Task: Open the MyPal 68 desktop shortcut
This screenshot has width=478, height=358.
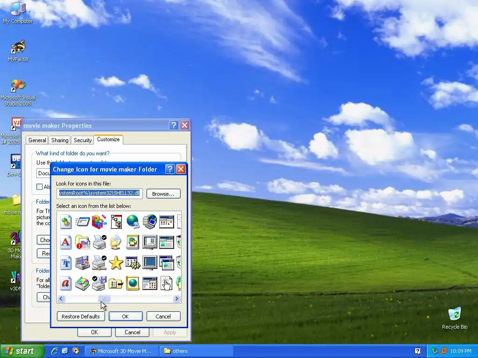Action: [18, 51]
